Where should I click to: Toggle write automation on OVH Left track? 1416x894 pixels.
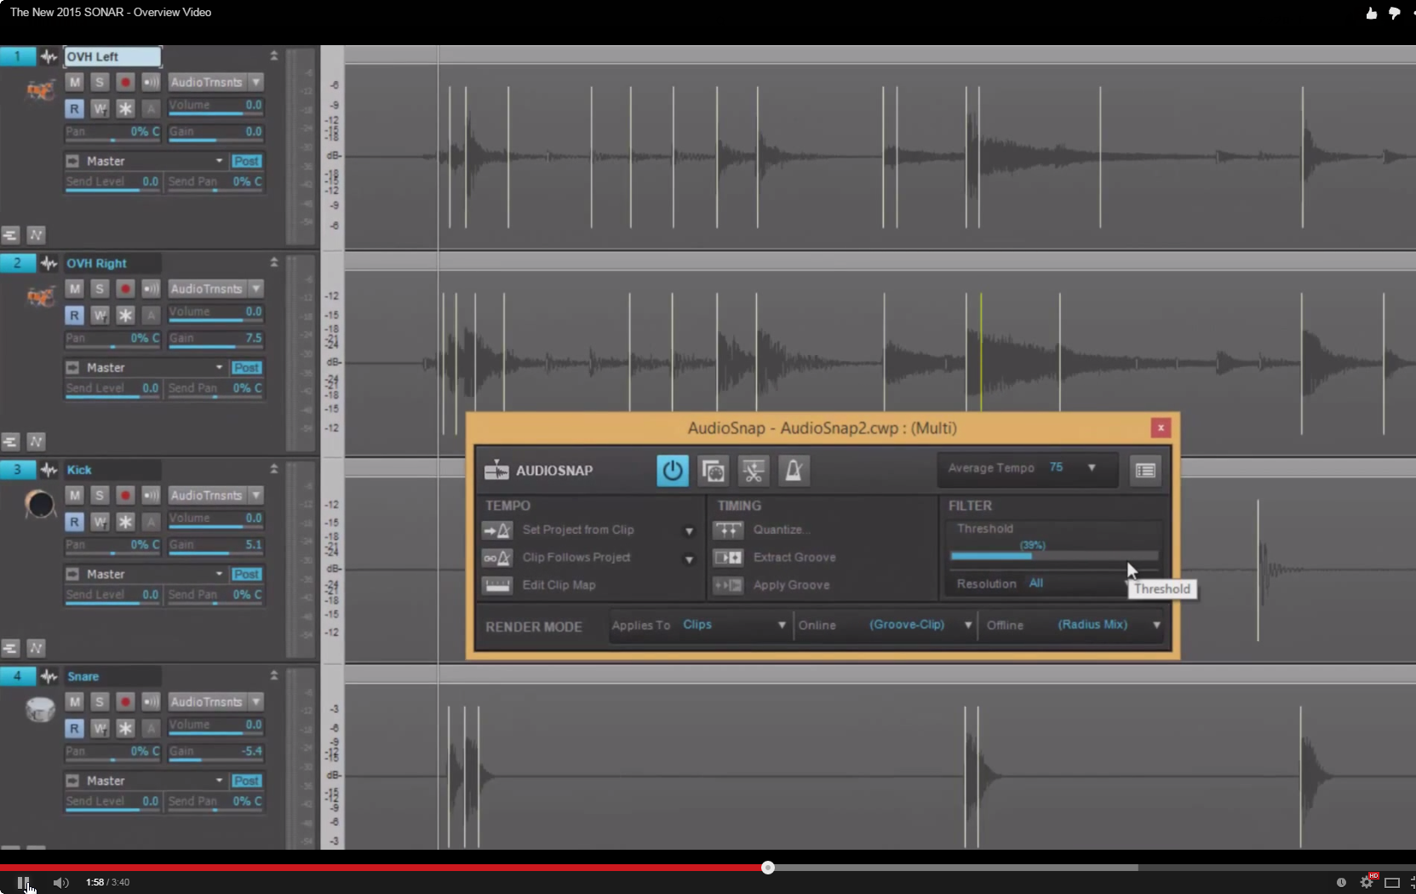[100, 108]
